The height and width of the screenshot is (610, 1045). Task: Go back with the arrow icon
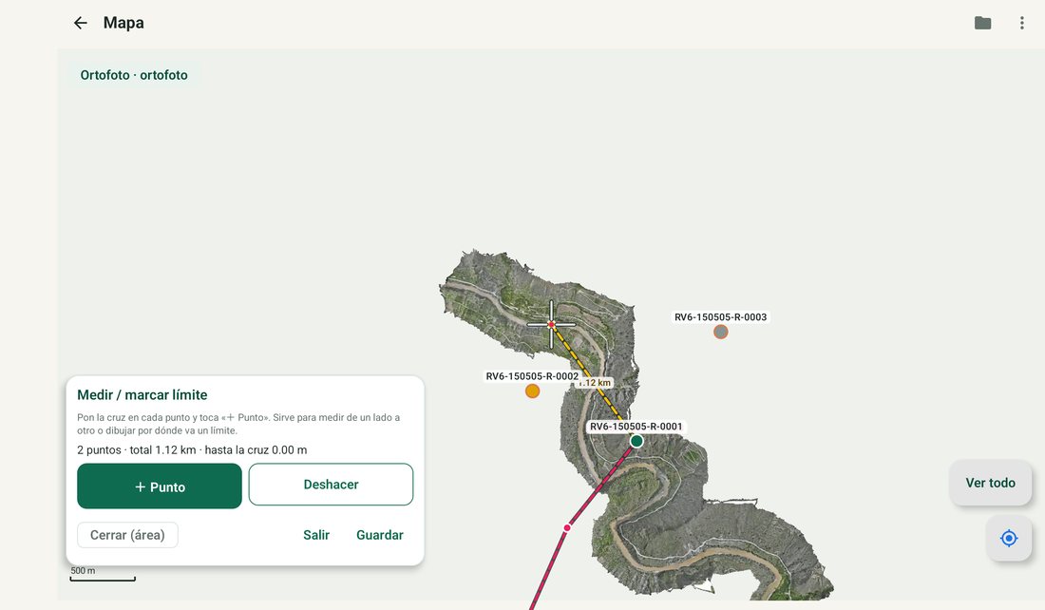point(80,23)
